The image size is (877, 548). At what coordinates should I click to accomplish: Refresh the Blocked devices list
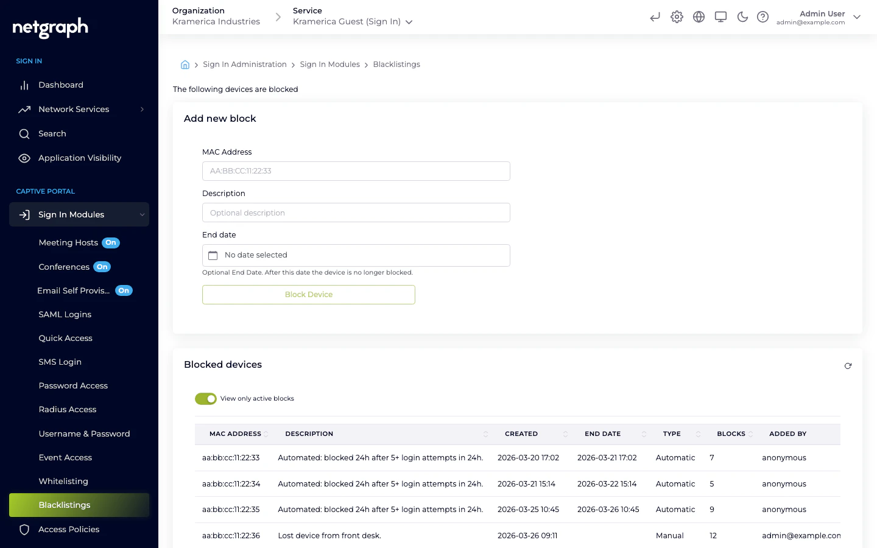848,365
